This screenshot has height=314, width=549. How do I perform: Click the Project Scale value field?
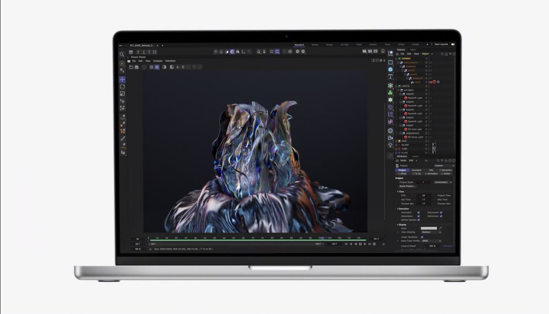coord(424,182)
